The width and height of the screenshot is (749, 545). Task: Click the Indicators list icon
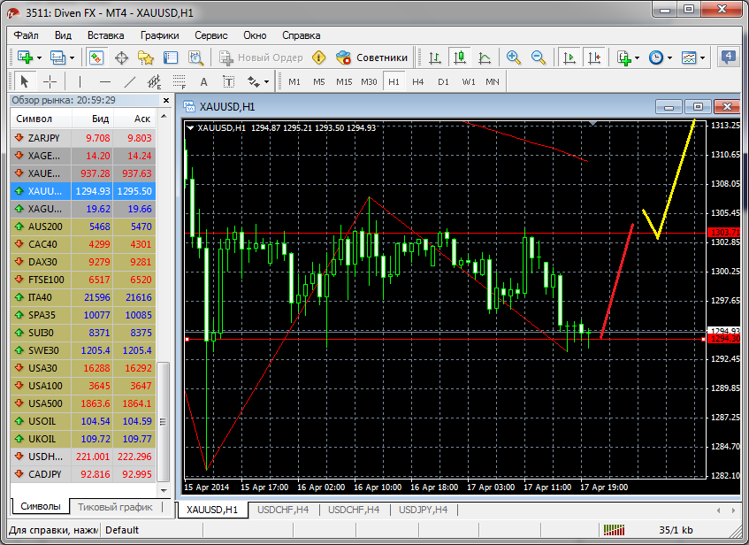click(x=623, y=58)
